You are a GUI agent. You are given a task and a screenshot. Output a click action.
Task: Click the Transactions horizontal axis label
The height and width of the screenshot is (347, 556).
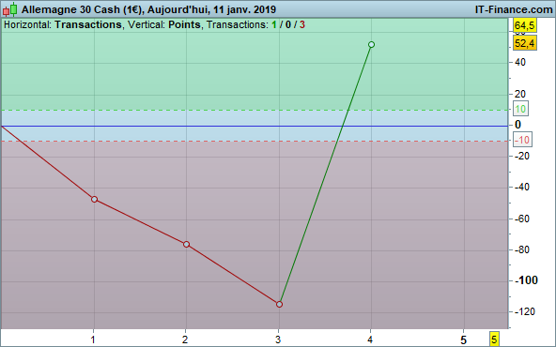coord(88,24)
